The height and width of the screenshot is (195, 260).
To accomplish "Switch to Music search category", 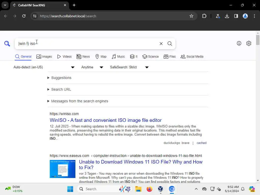I will 118,57.
